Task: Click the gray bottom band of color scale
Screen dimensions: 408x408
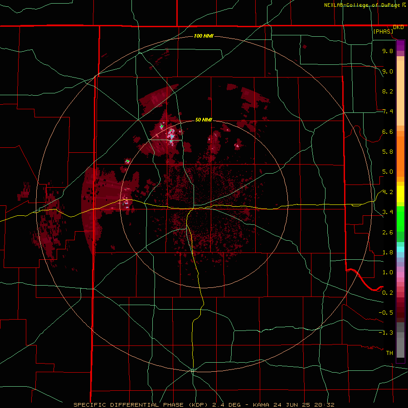Action: click(400, 340)
